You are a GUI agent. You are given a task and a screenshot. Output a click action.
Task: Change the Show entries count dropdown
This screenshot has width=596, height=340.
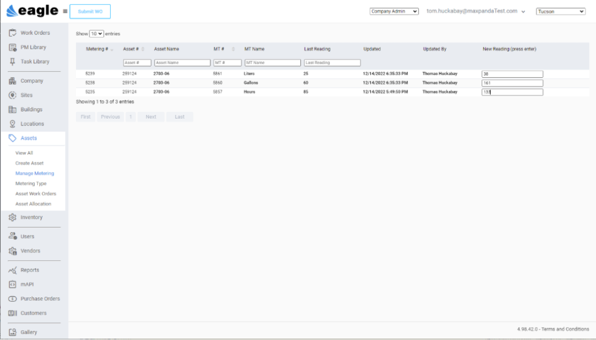click(97, 33)
